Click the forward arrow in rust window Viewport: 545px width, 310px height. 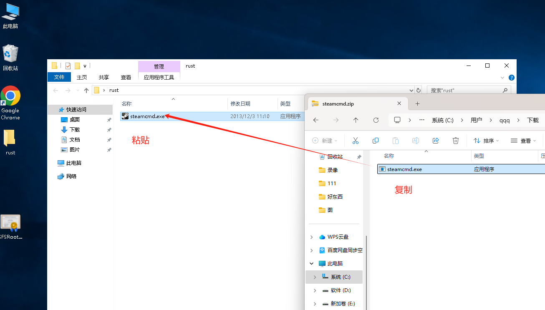point(68,90)
